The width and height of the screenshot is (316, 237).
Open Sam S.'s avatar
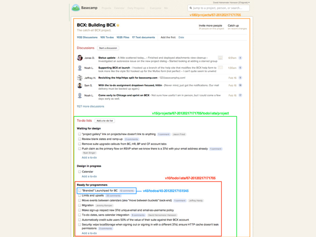pos(80,85)
